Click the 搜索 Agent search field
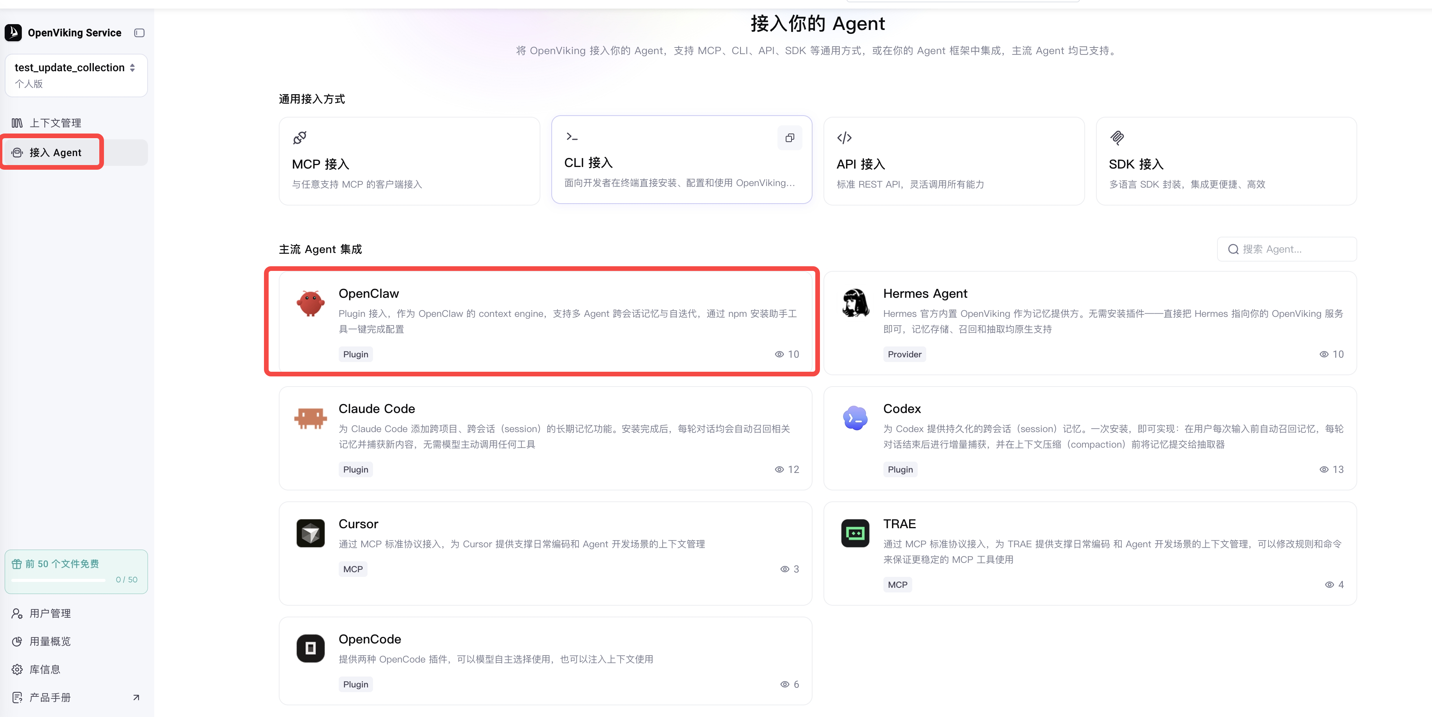This screenshot has height=717, width=1432. click(1287, 250)
